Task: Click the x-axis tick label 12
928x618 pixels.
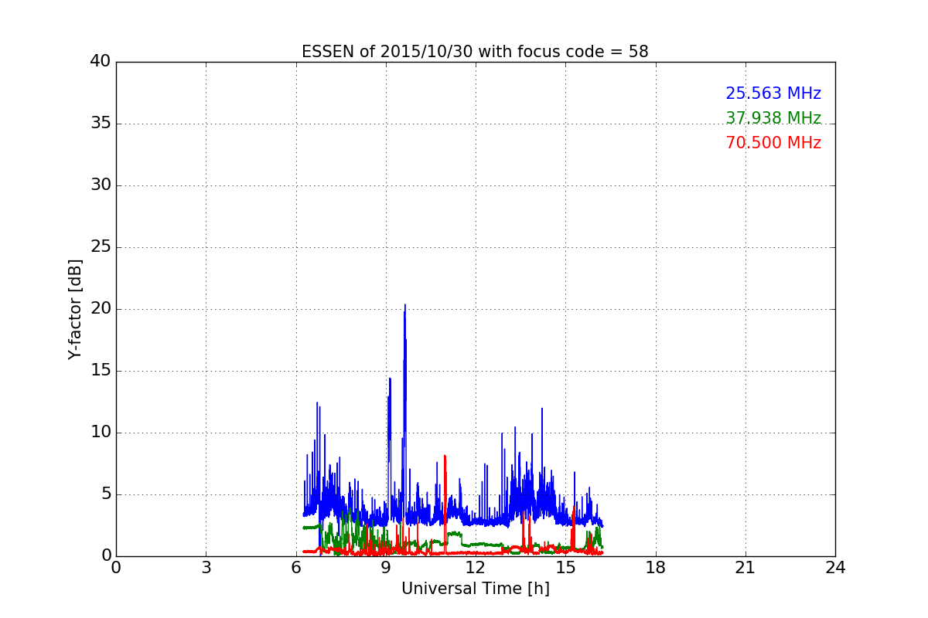Action: click(x=476, y=568)
